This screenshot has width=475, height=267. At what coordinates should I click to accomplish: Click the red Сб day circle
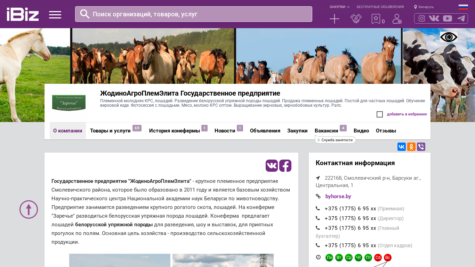coord(378,258)
